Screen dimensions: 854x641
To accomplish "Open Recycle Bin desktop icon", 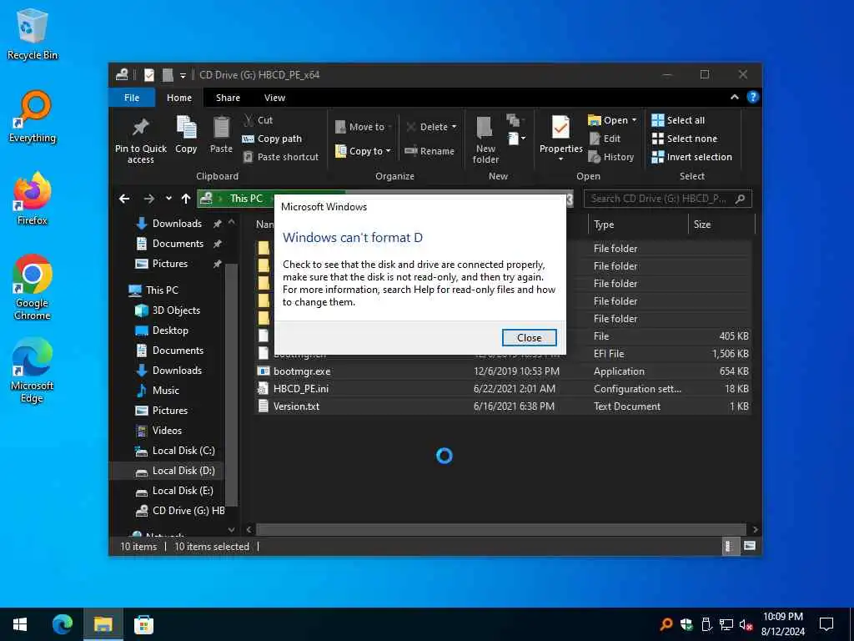I will [x=33, y=35].
